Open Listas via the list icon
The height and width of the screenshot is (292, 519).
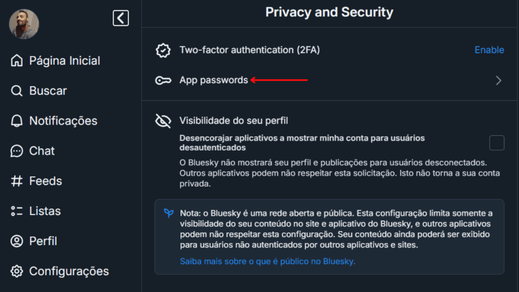[x=17, y=211]
